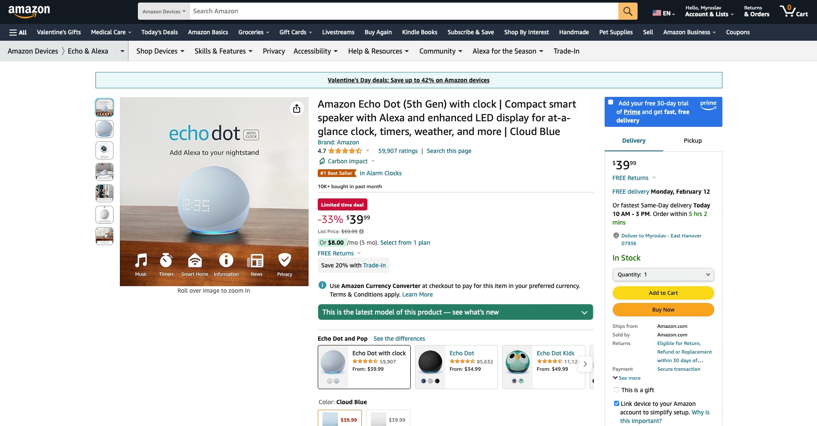Click the next arrow in Echo carousel

[585, 364]
